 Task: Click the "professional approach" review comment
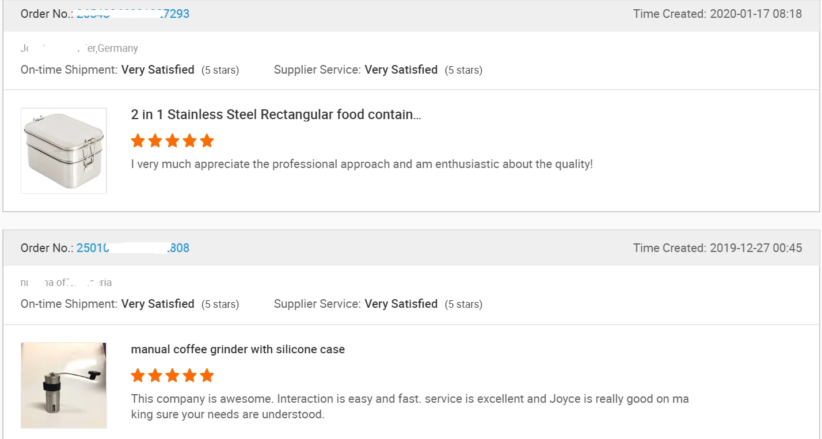(361, 164)
